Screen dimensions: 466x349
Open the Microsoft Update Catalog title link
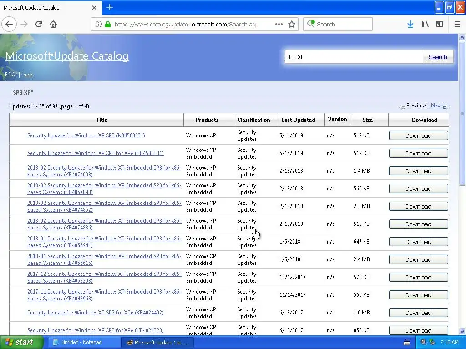click(x=67, y=56)
